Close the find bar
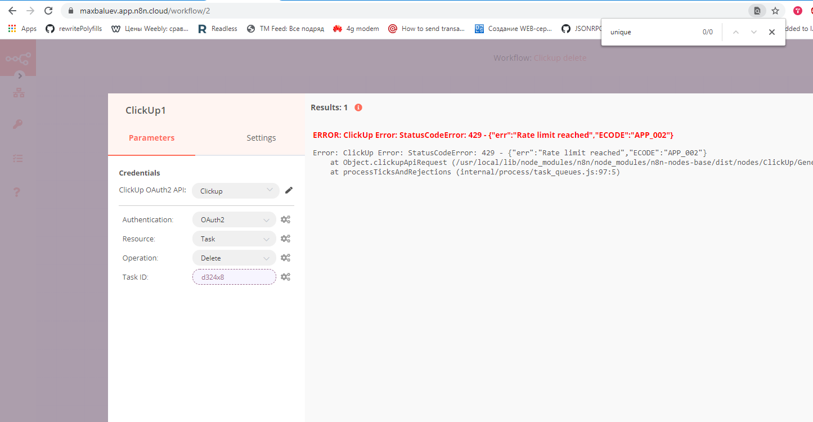 tap(772, 32)
